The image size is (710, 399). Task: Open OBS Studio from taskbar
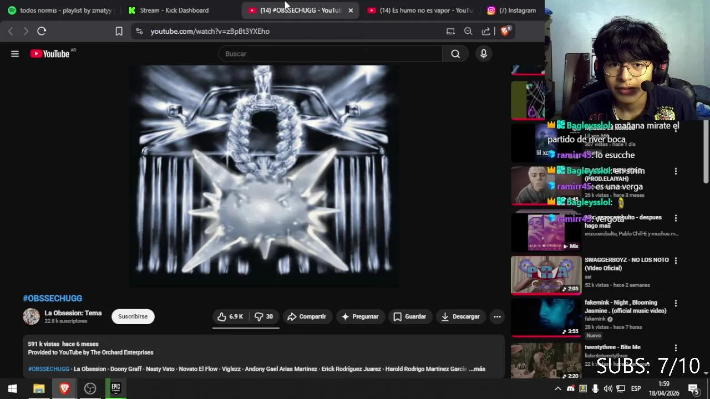click(90, 388)
